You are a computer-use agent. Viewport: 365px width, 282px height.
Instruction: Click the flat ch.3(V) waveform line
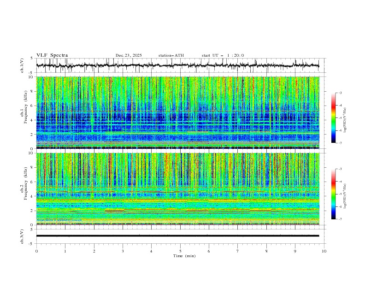180,236
